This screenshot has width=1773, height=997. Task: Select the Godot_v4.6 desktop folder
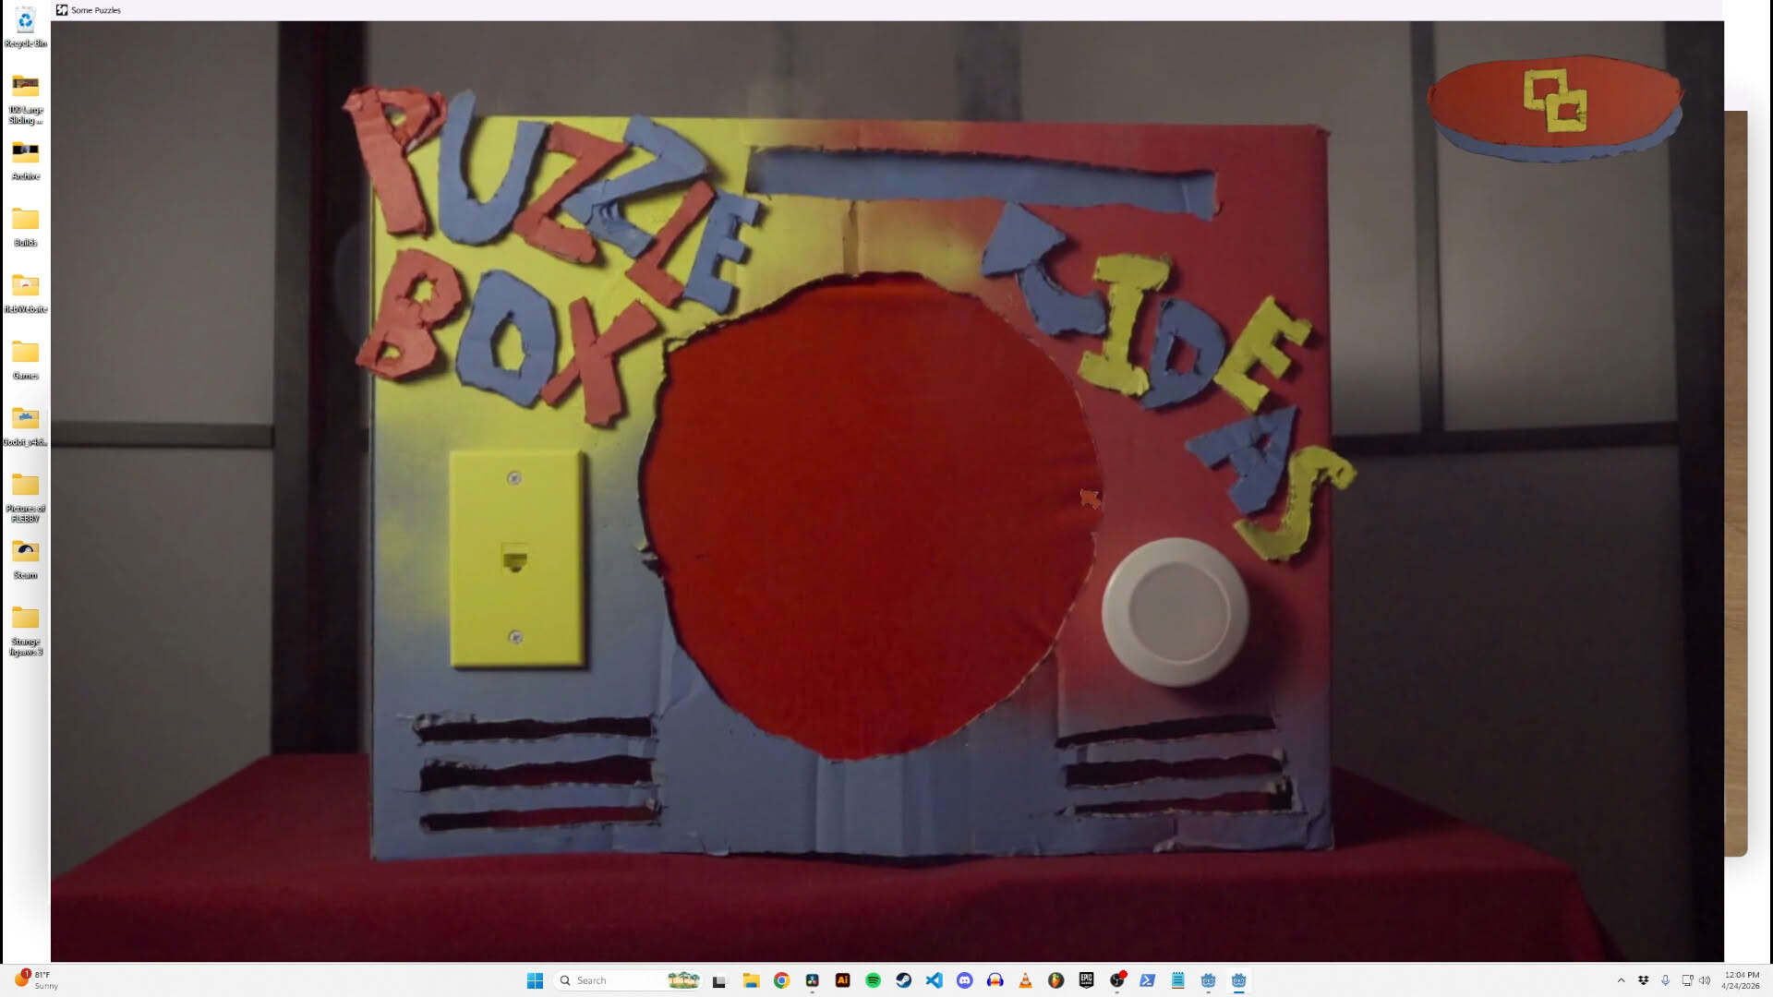point(25,426)
